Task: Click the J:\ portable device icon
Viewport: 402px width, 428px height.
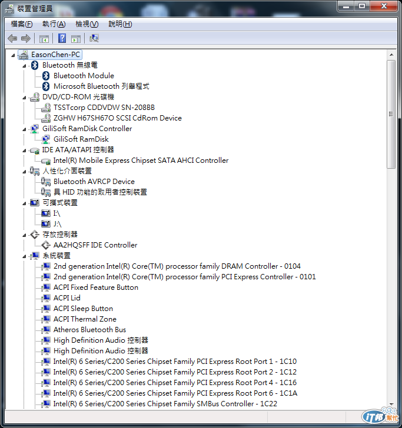Action: point(46,224)
